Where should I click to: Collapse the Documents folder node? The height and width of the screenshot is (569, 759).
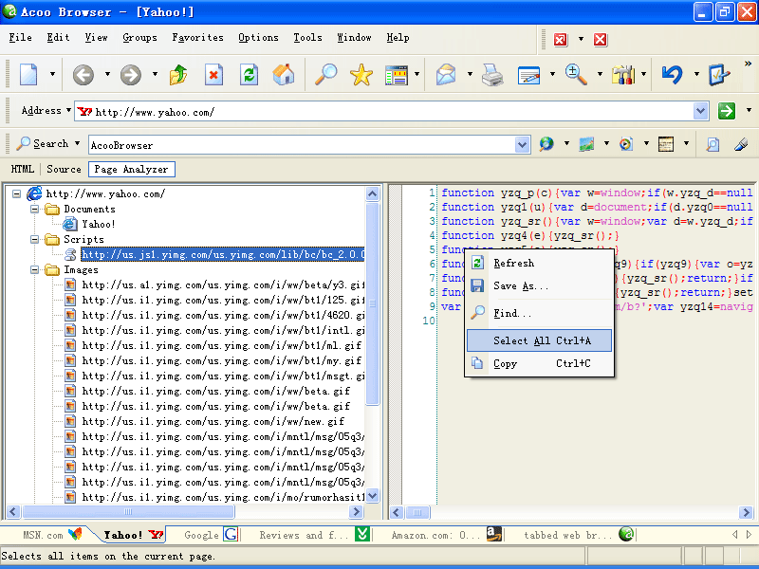click(34, 209)
